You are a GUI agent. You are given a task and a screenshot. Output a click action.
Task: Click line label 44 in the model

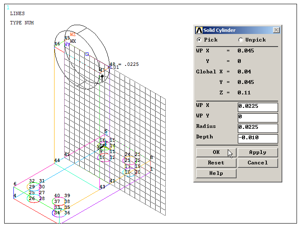[57, 161]
